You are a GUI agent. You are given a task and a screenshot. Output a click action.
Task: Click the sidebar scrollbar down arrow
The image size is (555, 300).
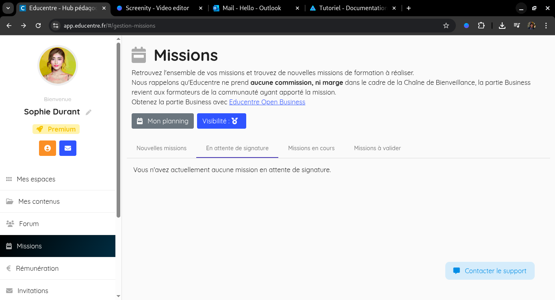[119, 296]
